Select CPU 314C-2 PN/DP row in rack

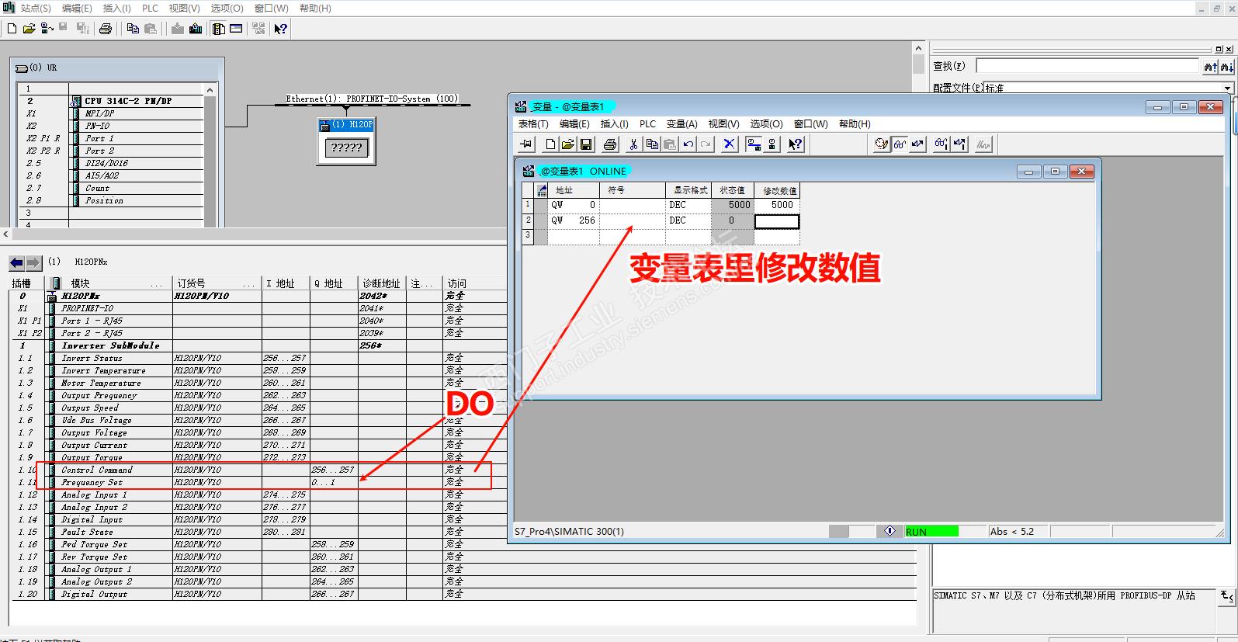click(111, 101)
